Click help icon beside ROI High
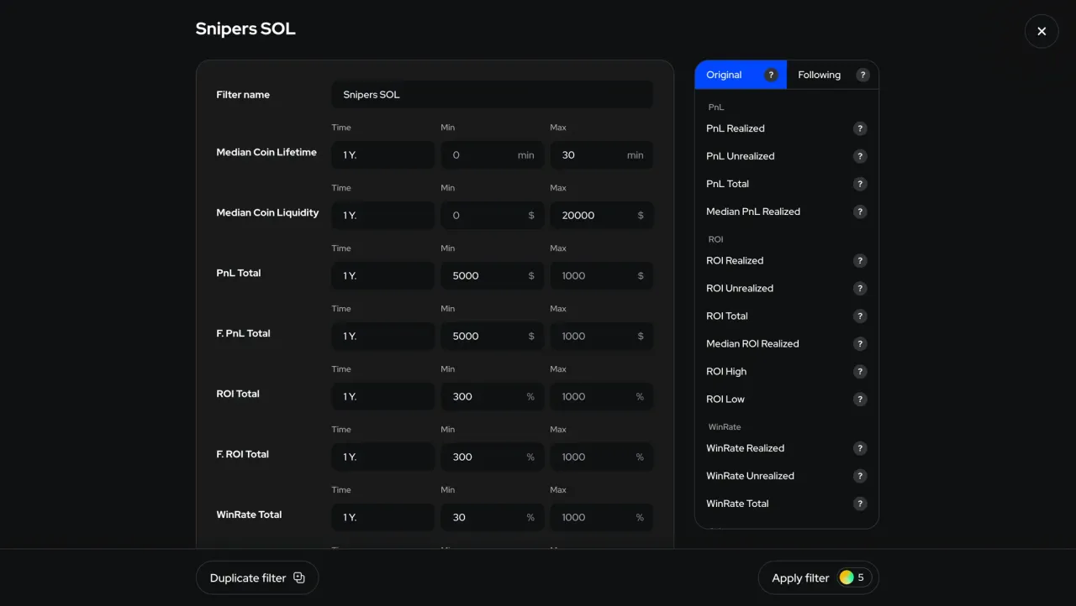 coord(859,372)
